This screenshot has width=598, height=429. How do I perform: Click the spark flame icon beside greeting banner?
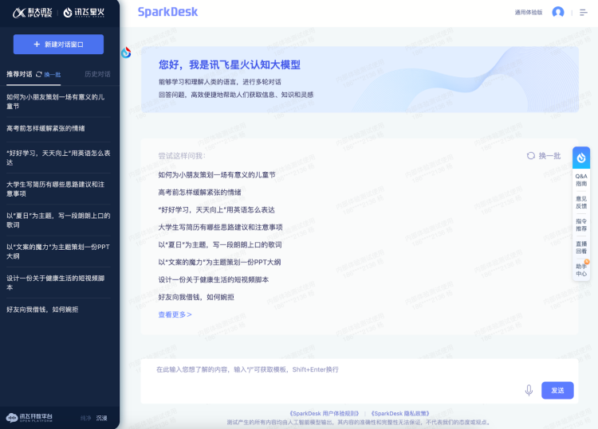click(x=126, y=53)
